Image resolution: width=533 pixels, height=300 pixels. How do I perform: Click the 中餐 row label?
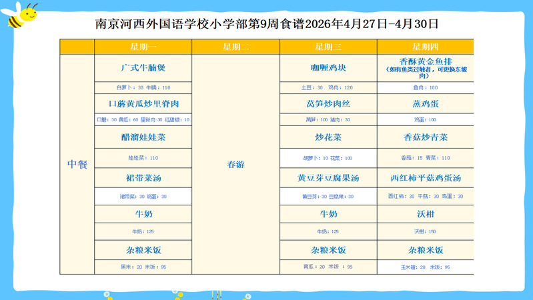point(77,164)
